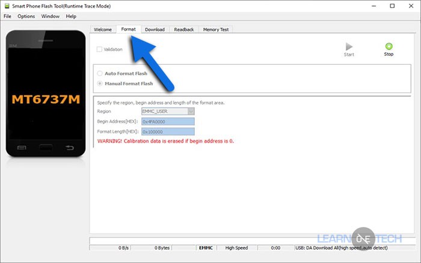Minimize the Flash Tool window

click(x=373, y=6)
